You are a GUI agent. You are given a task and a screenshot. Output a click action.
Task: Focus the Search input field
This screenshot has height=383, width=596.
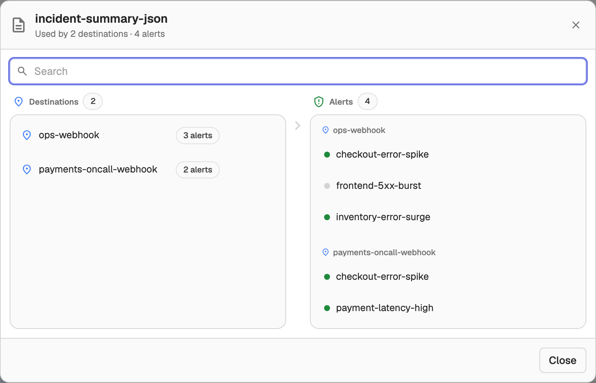pyautogui.click(x=298, y=71)
